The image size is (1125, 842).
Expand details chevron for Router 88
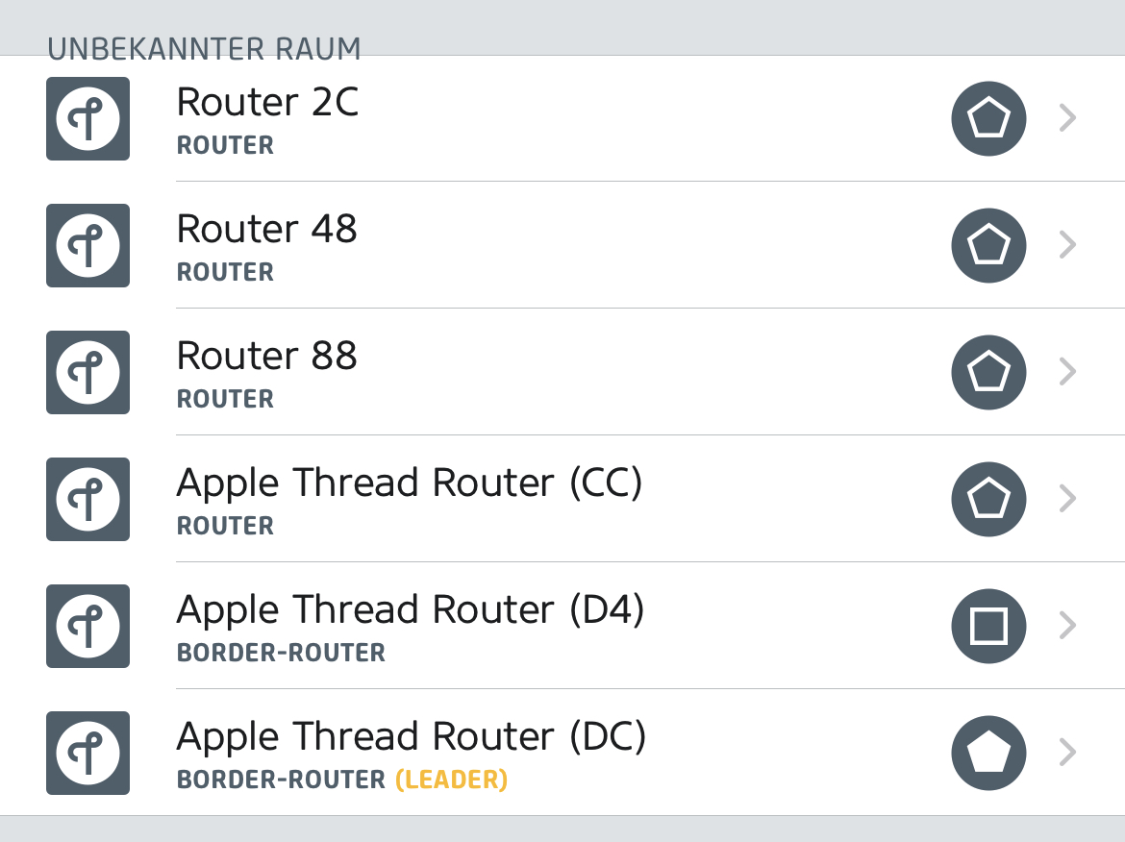[1066, 372]
